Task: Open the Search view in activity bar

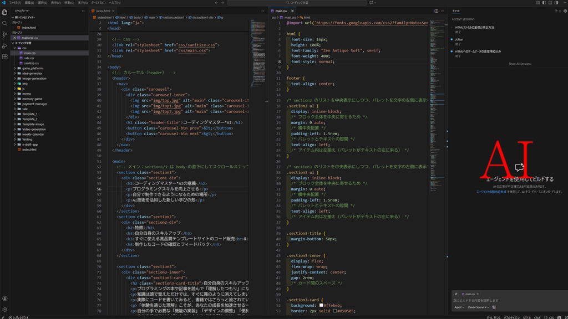Action: 4,23
